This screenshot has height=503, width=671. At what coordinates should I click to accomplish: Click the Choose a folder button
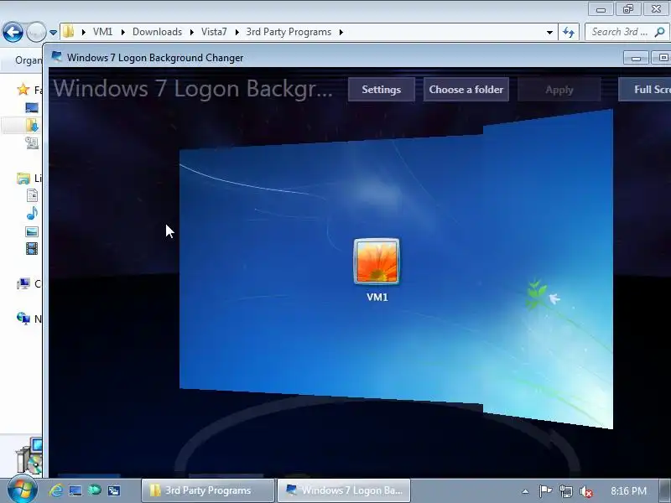[x=466, y=90]
